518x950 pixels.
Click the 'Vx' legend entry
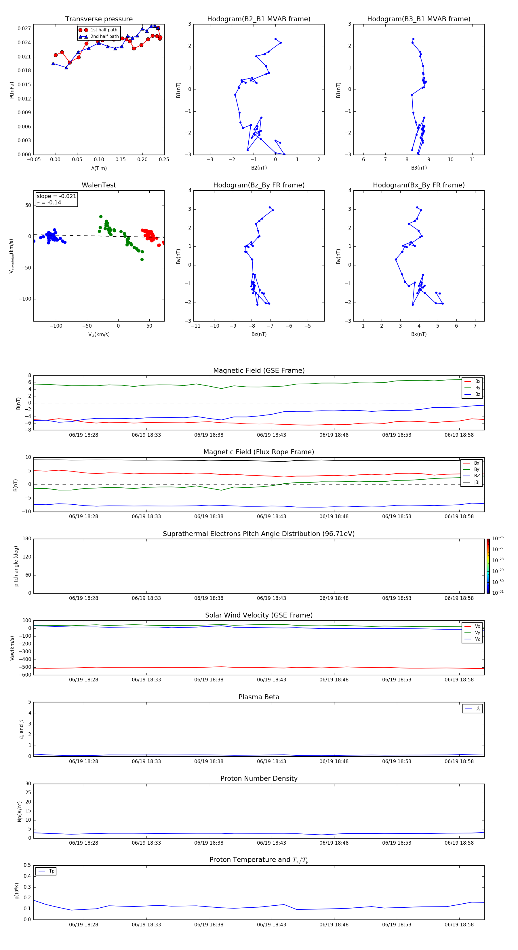(472, 627)
